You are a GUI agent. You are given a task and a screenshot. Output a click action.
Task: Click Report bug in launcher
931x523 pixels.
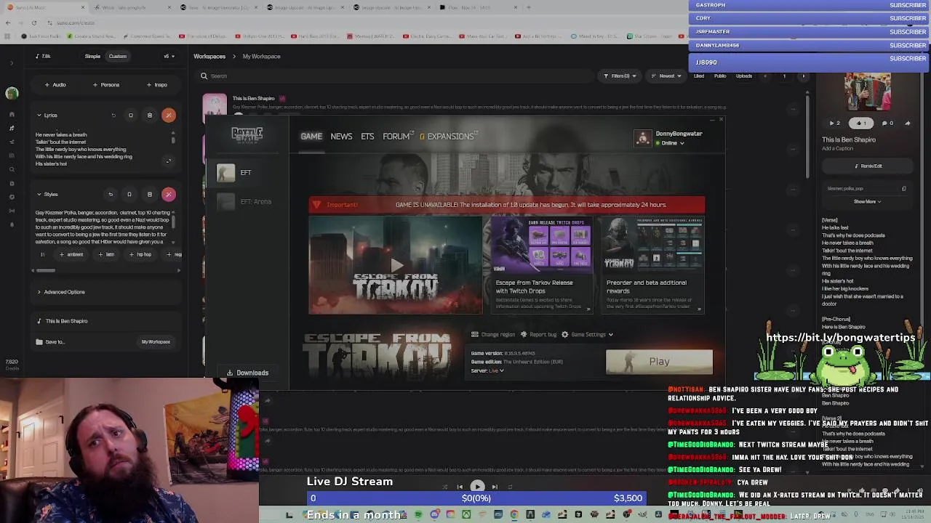click(x=538, y=335)
